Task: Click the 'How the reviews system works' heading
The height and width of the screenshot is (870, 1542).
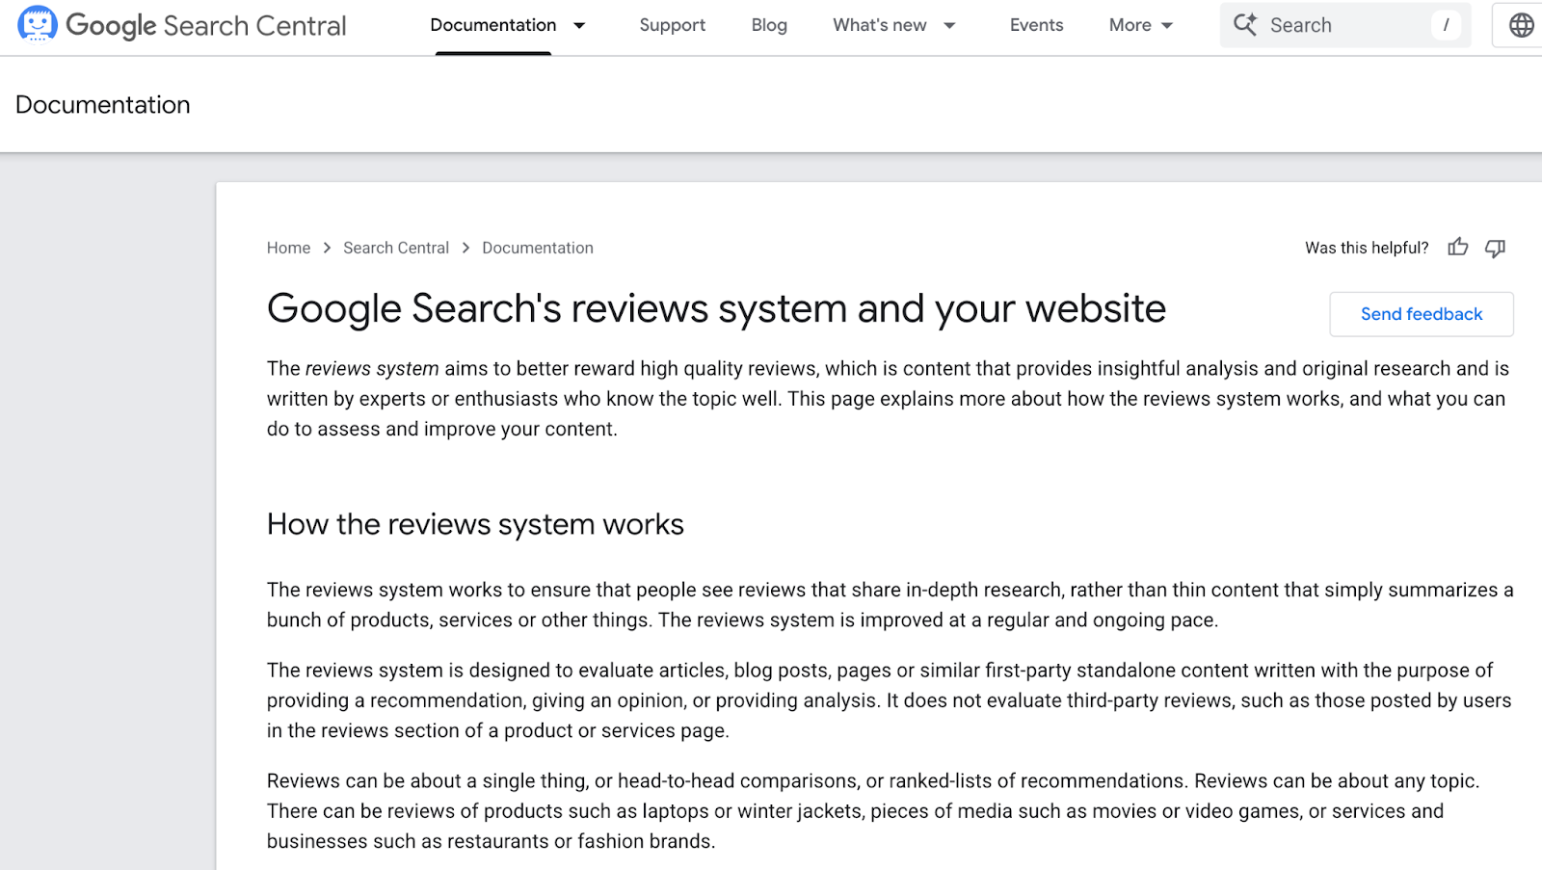Action: point(475,524)
